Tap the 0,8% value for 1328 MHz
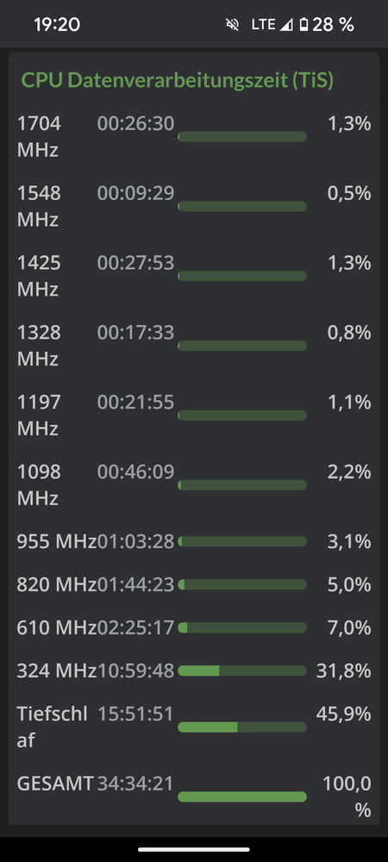This screenshot has height=862, width=388. coord(349,333)
